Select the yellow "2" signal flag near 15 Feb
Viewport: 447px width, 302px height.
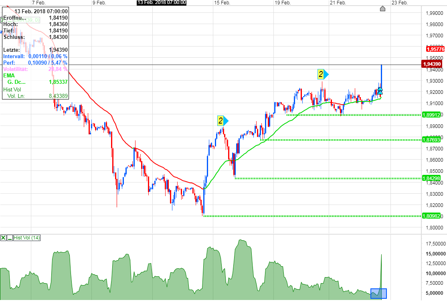pos(221,120)
